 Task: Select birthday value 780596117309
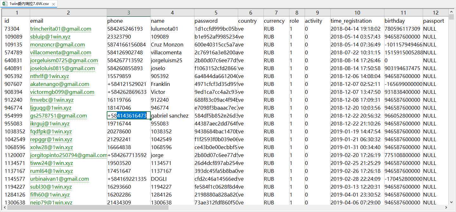coord(403,29)
